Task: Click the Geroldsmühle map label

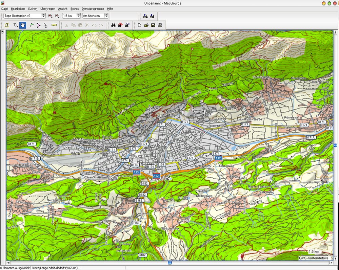Action: pos(56,200)
